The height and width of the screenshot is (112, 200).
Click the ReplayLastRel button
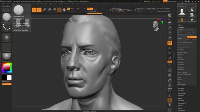tap(151, 9)
